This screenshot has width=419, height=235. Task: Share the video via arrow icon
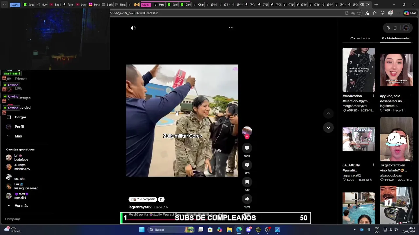click(247, 199)
